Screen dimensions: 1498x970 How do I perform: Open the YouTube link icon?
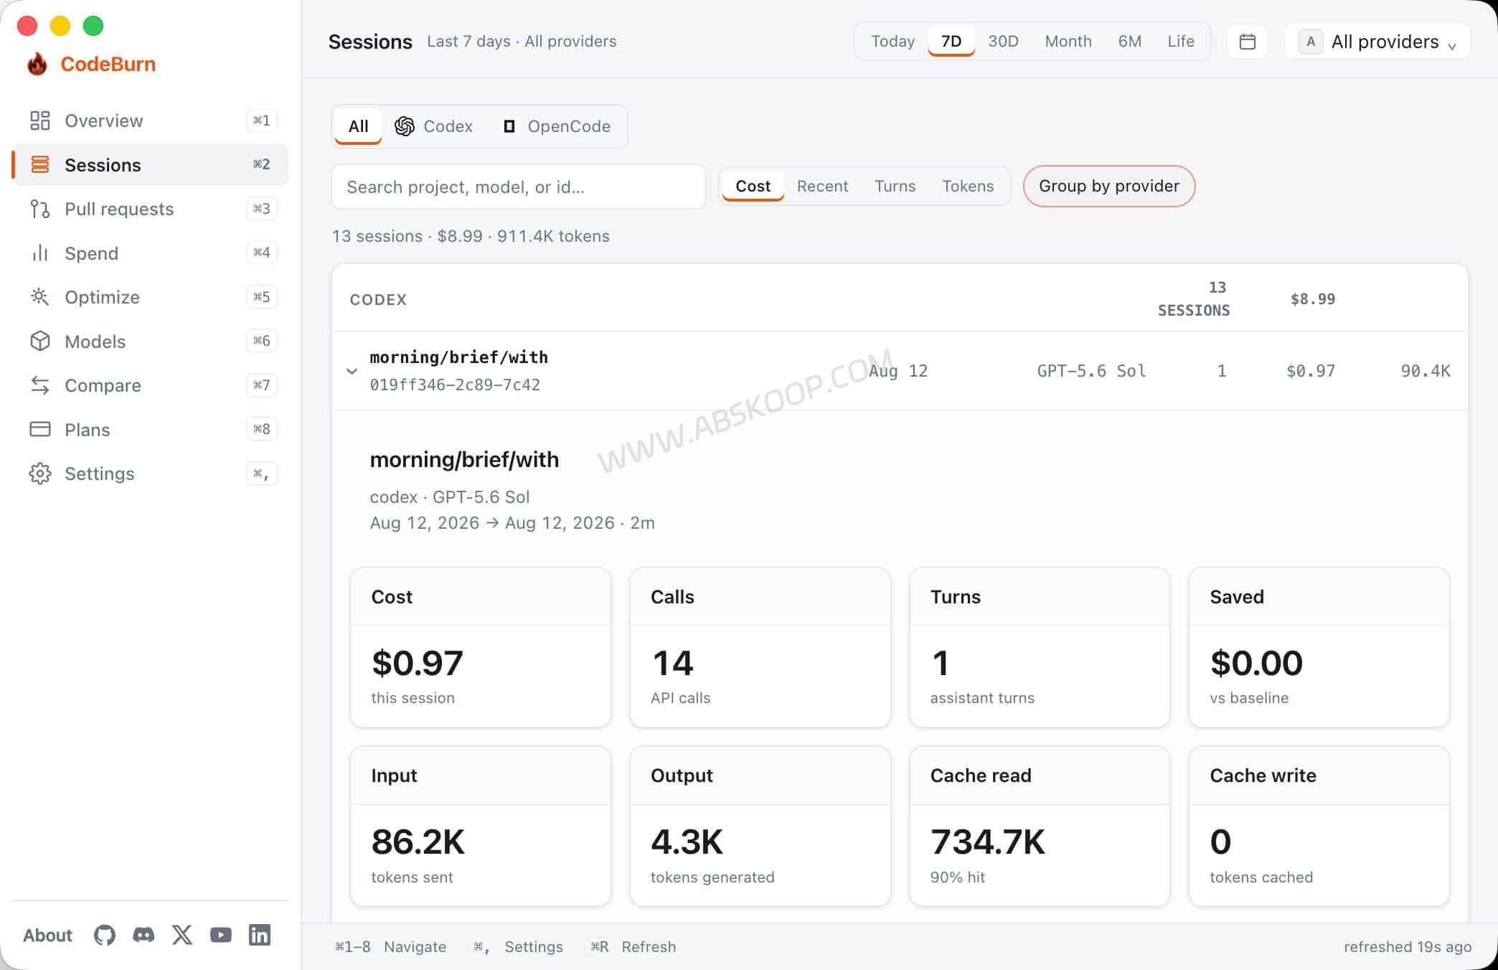click(221, 935)
